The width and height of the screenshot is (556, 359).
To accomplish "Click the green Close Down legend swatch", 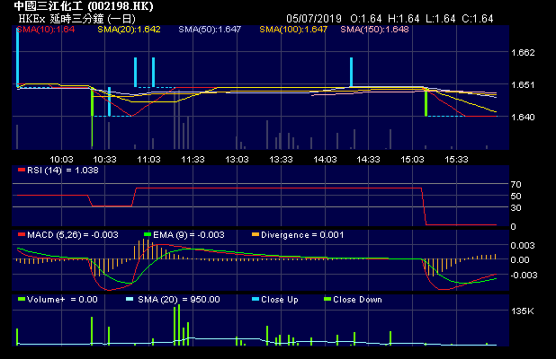I will (x=327, y=299).
